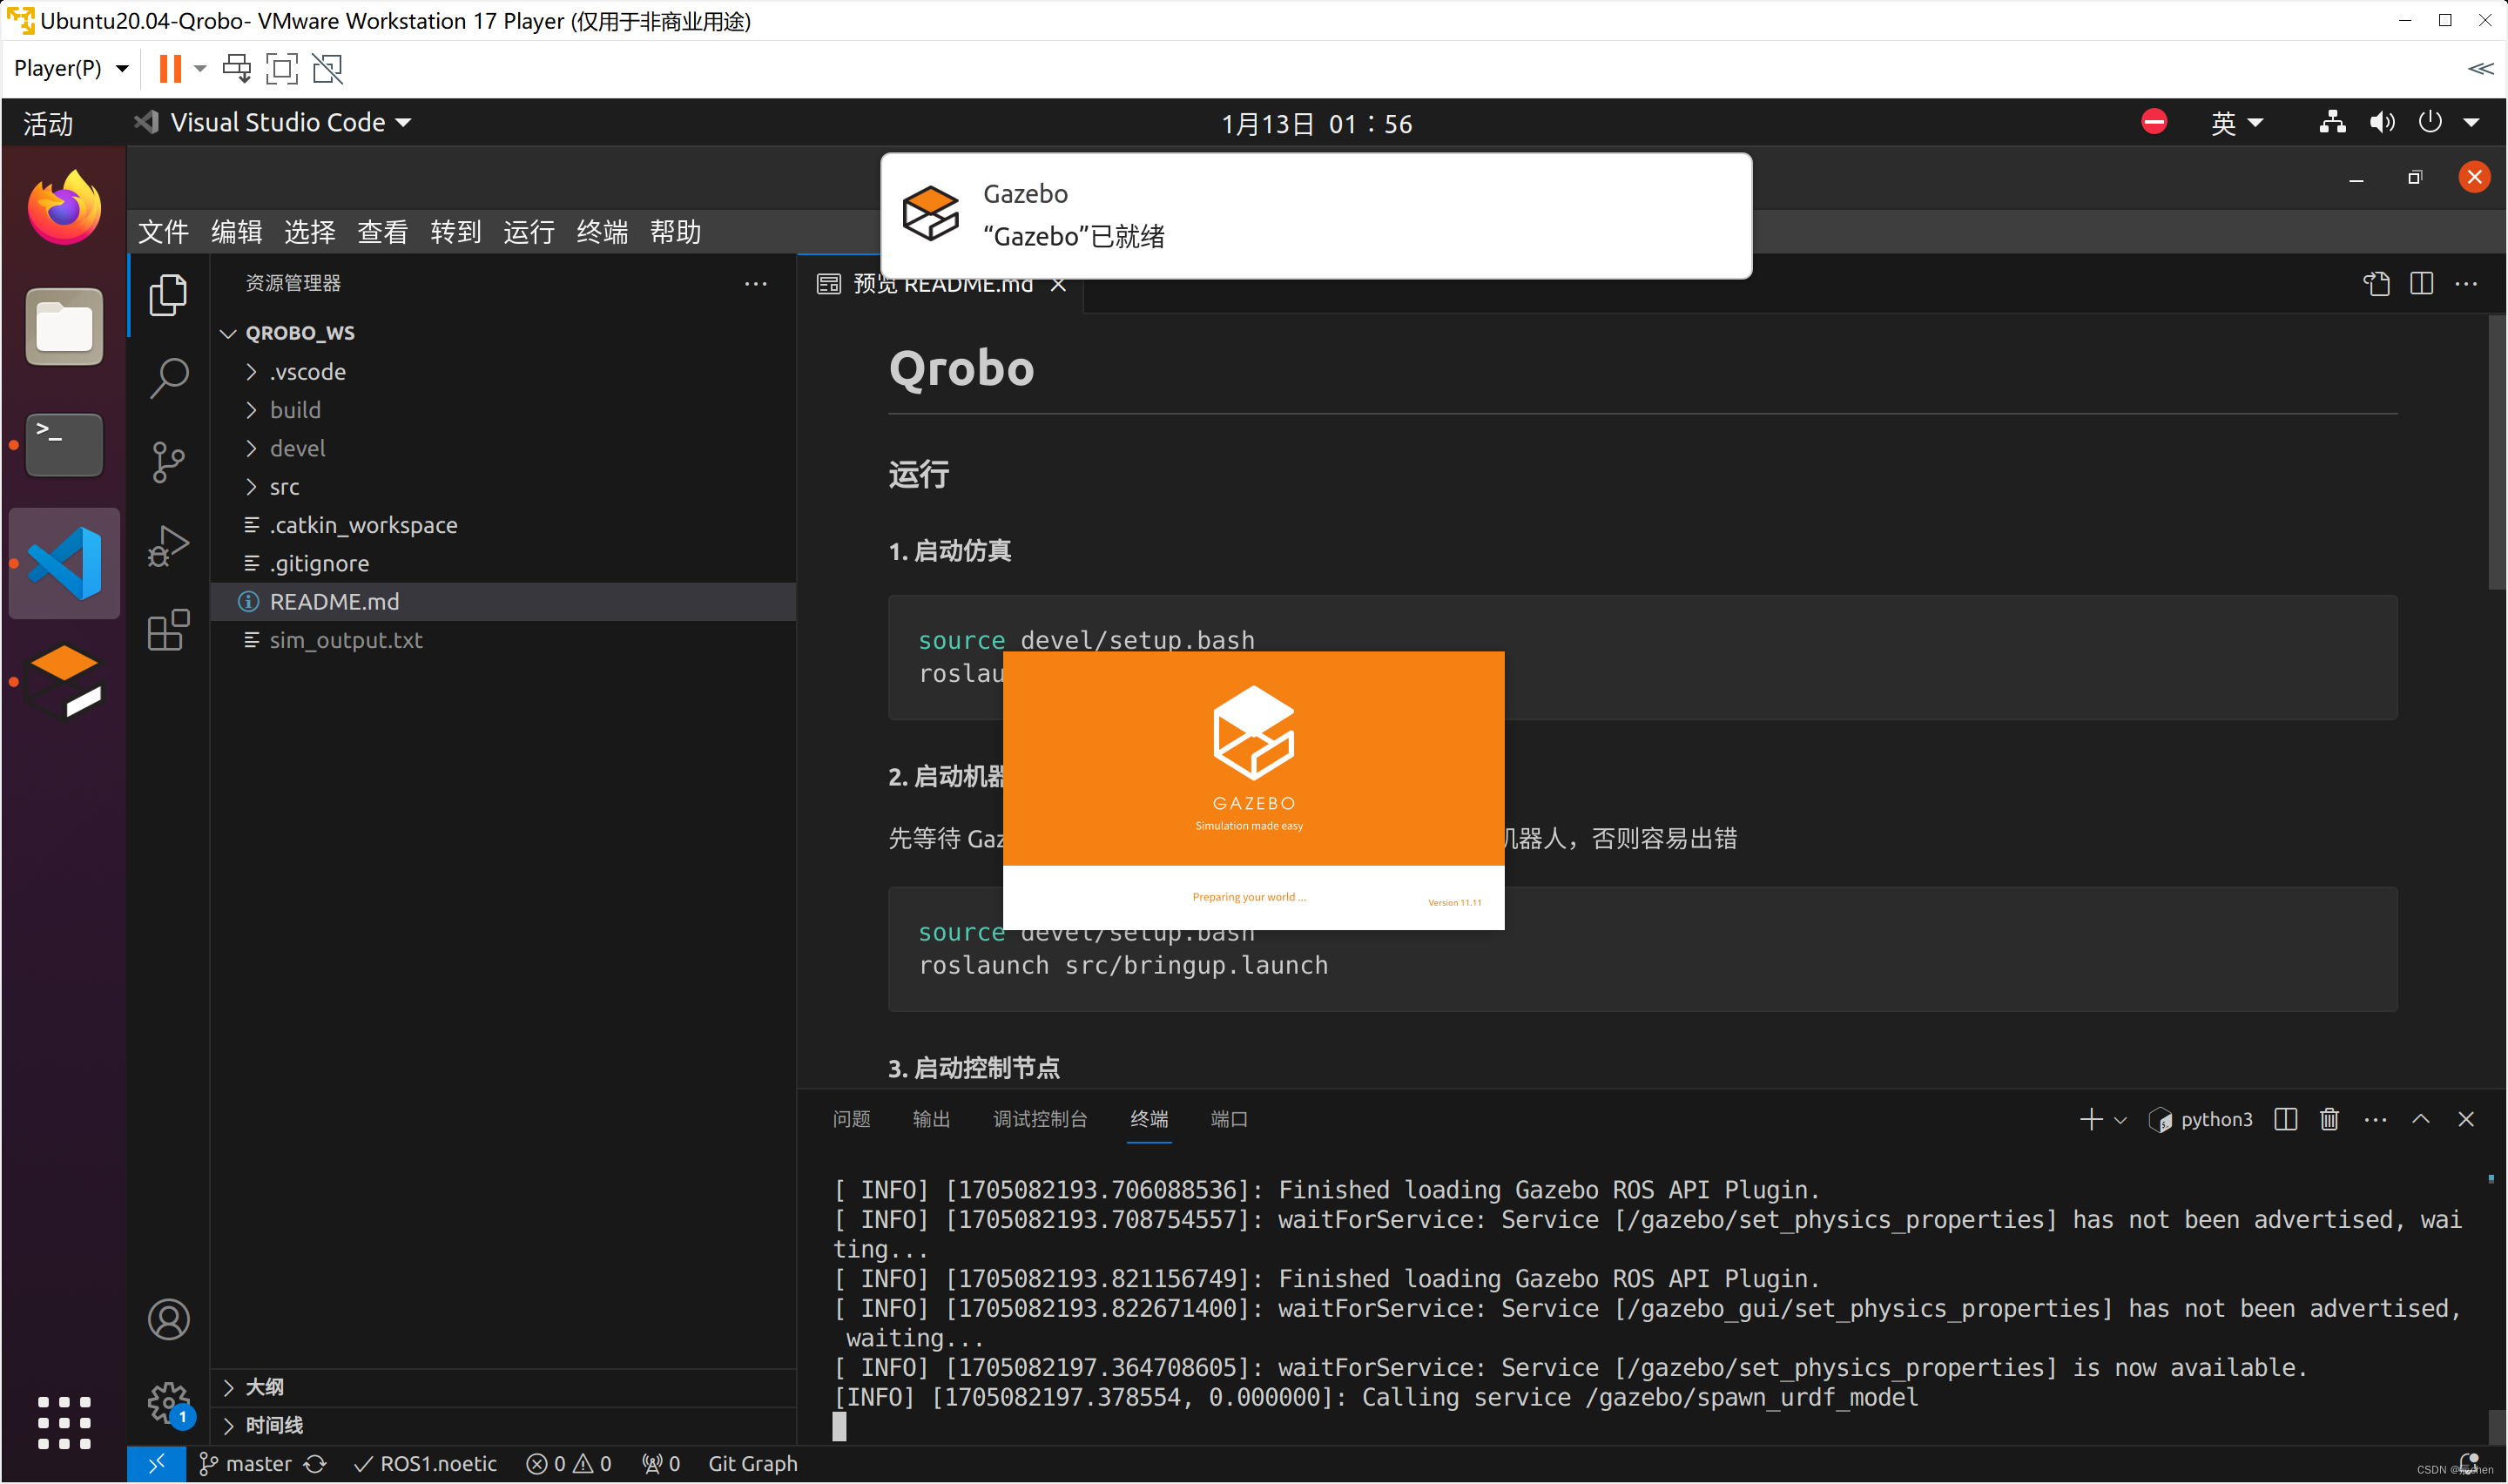
Task: Open the input method 英 dropdown
Action: [2236, 123]
